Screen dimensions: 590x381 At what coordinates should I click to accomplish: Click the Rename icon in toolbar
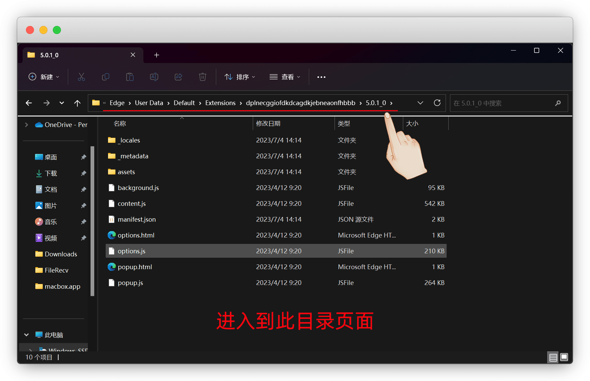pyautogui.click(x=154, y=77)
